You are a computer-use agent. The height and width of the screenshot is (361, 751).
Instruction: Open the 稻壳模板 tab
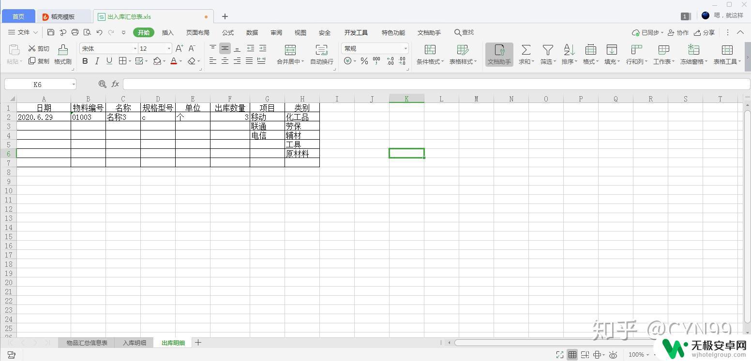click(x=63, y=16)
